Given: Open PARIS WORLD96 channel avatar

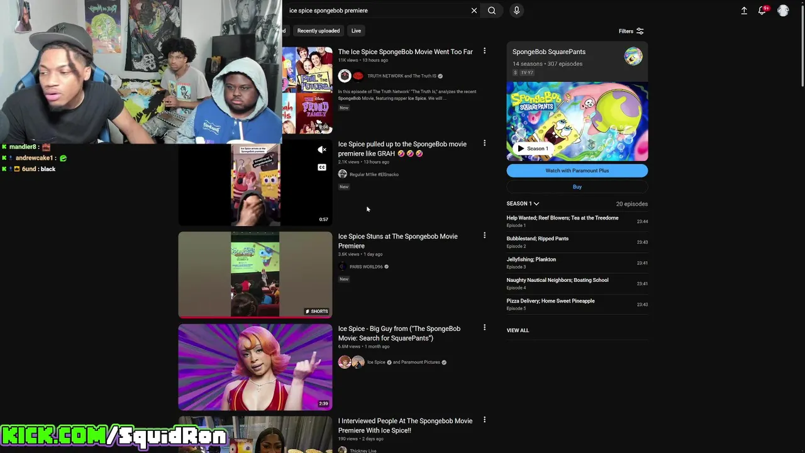Looking at the screenshot, I should coord(343,267).
